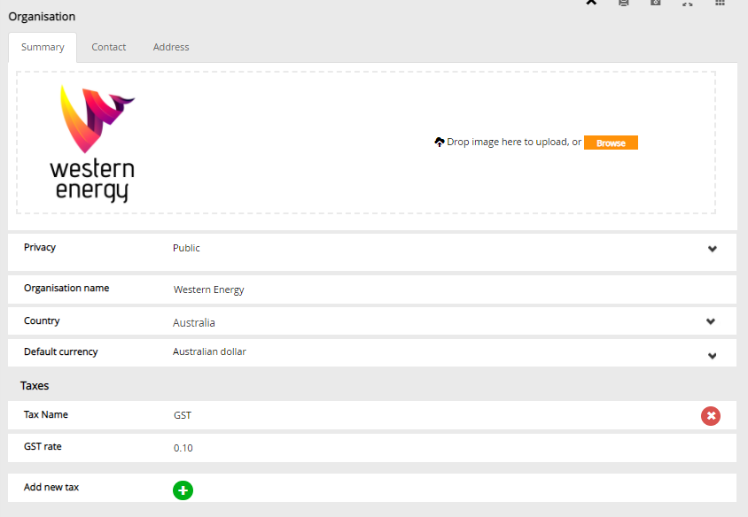The image size is (748, 517).
Task: Click the print icon in top toolbar
Action: (x=624, y=3)
